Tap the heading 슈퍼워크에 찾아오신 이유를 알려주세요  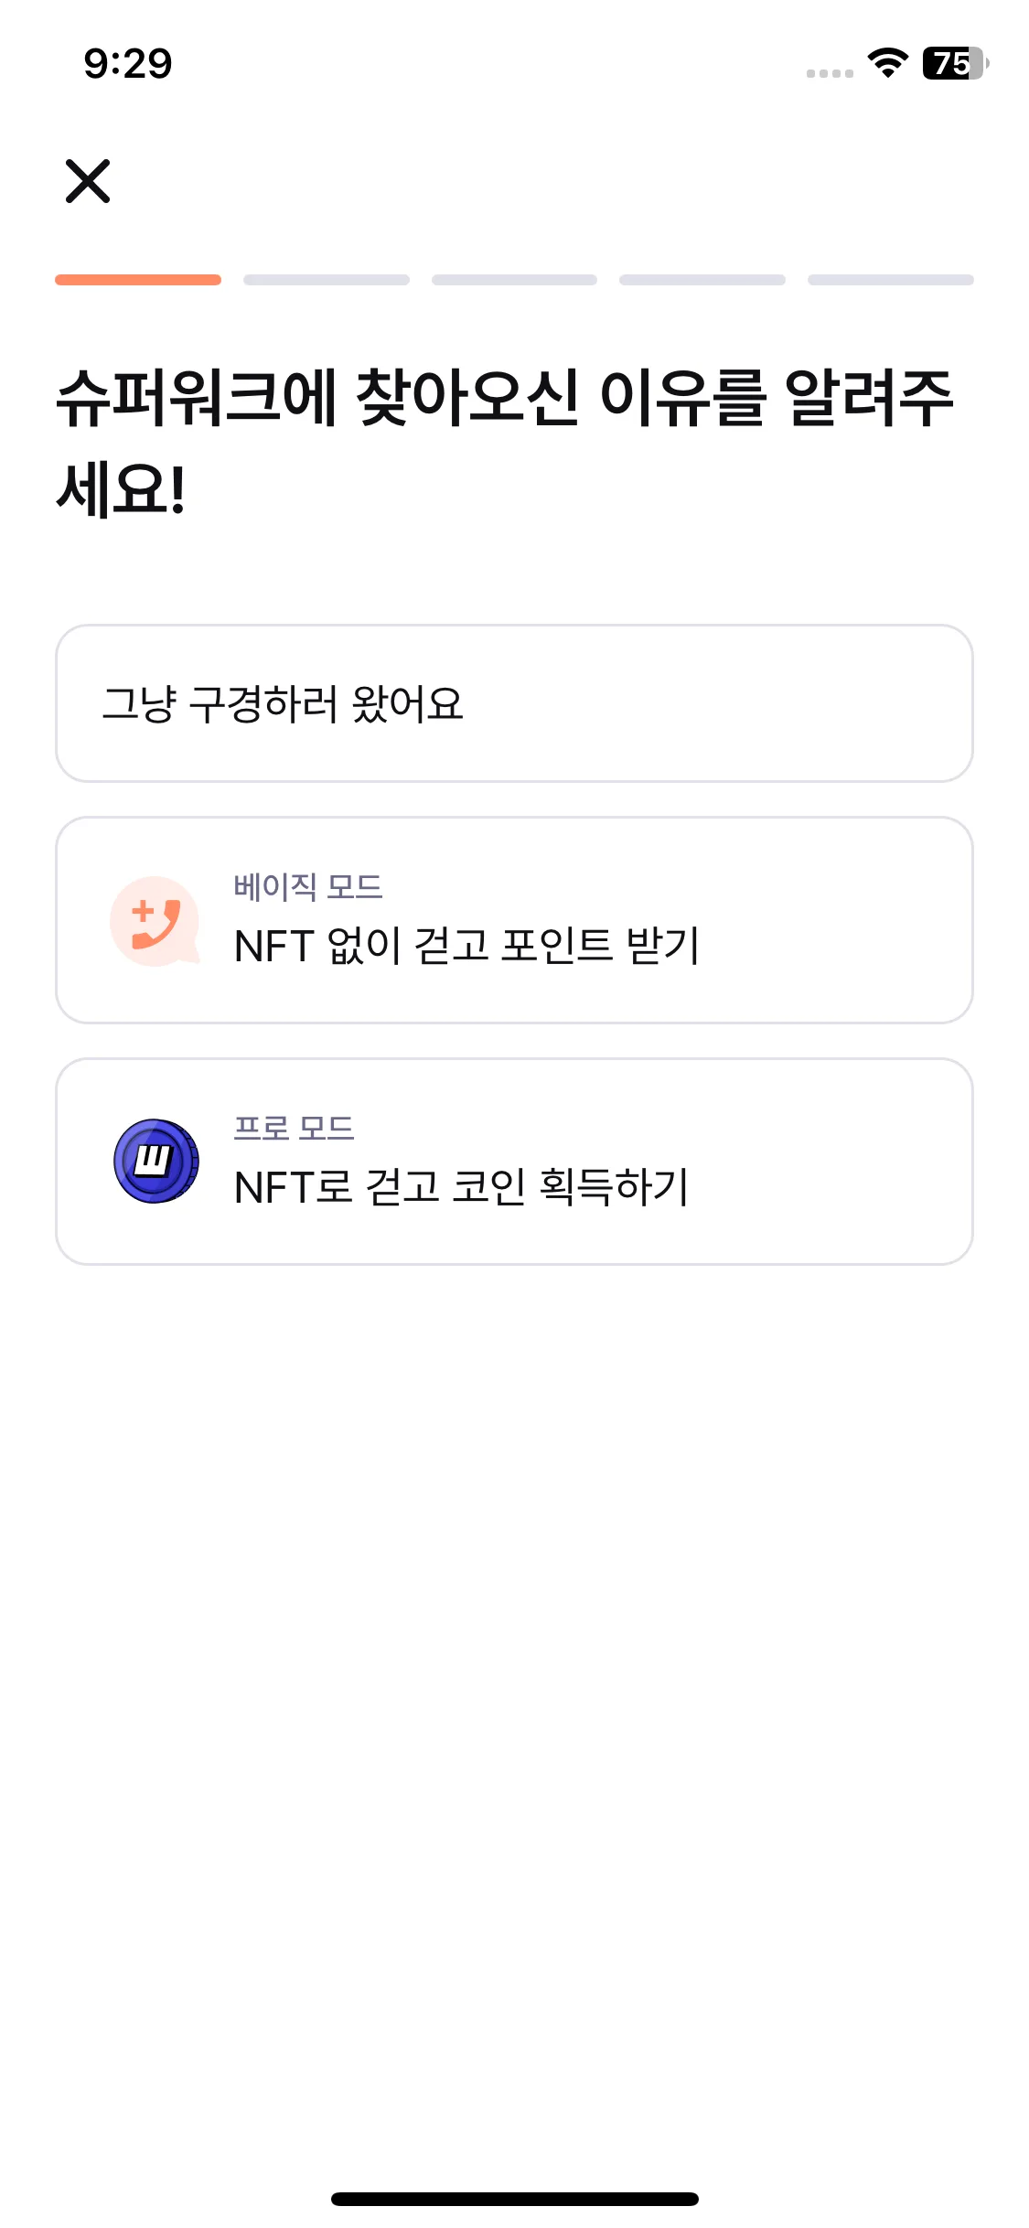tap(505, 444)
